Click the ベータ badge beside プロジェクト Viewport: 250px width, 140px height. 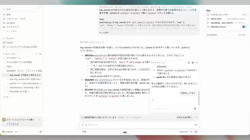(x=23, y=19)
